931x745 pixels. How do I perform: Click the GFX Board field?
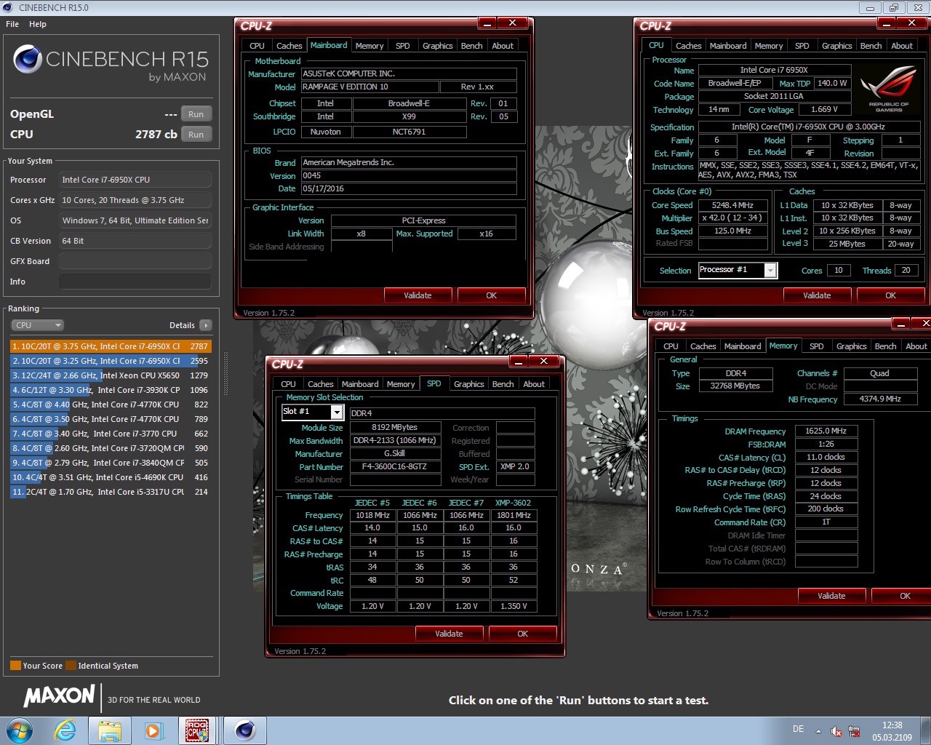point(135,261)
